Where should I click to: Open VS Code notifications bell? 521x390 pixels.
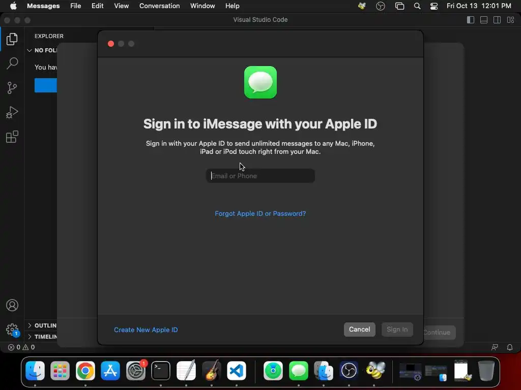(x=510, y=347)
